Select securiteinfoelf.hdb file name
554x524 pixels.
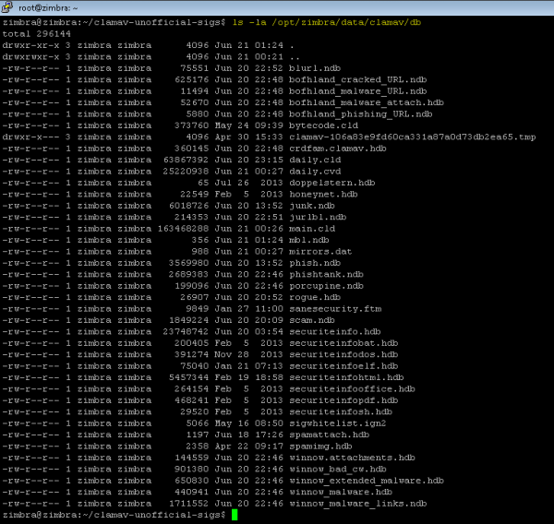[x=343, y=366]
